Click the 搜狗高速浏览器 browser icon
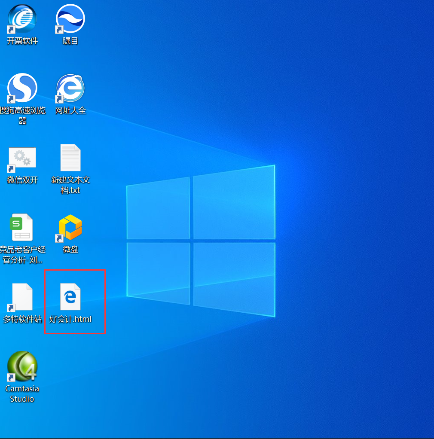434x439 pixels. (22, 88)
